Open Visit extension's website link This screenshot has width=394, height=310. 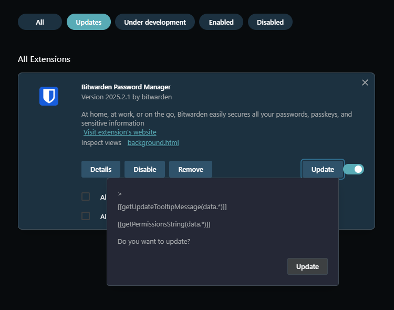tap(120, 132)
